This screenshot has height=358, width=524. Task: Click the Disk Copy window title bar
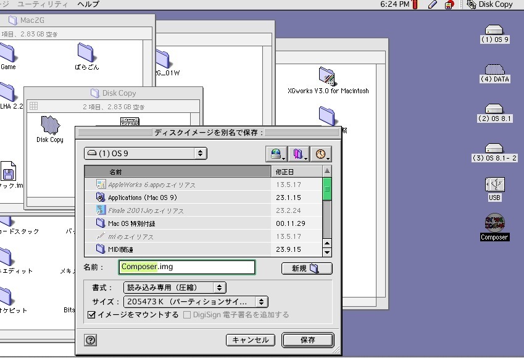point(114,93)
